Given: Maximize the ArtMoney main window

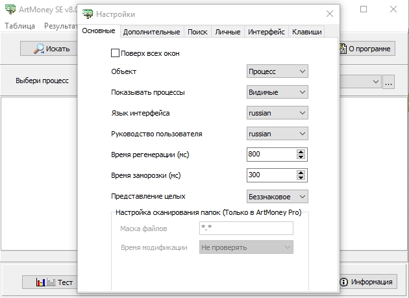Looking at the screenshot, I should click(x=364, y=9).
